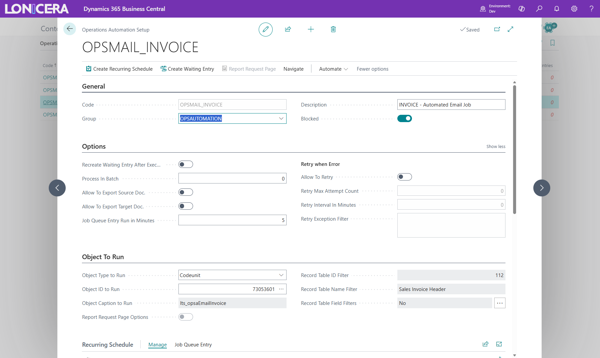
Task: Open the Group dropdown arrow
Action: (281, 118)
